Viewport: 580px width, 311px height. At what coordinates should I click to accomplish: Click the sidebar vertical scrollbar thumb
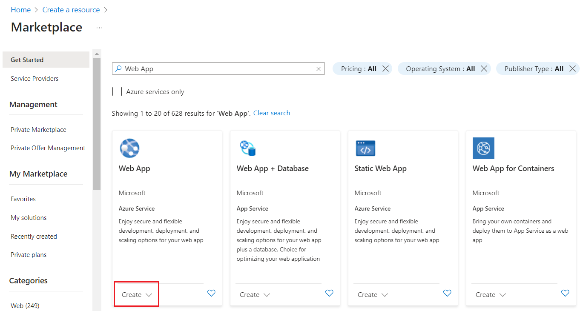[x=97, y=123]
